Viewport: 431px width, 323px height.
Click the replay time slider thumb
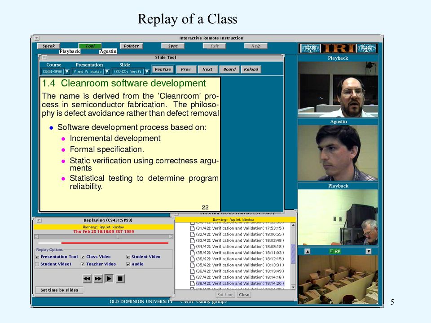[x=118, y=237]
